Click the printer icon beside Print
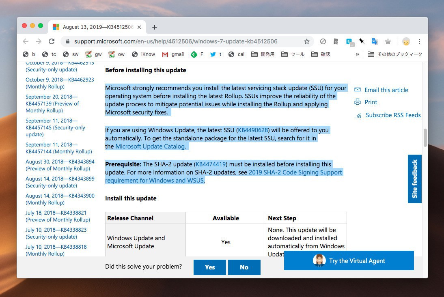Viewport: 444px width, 297px height. pyautogui.click(x=358, y=102)
